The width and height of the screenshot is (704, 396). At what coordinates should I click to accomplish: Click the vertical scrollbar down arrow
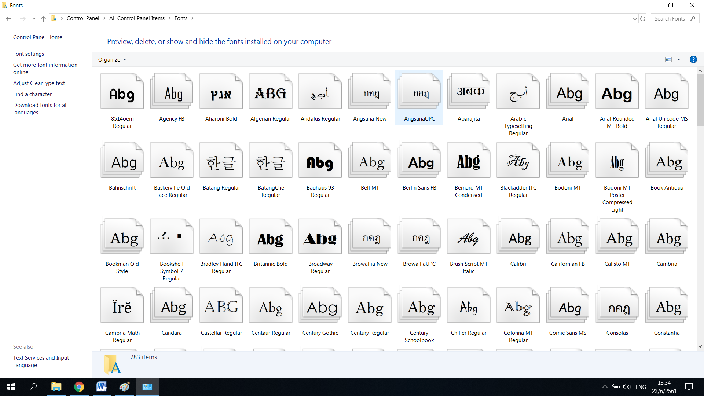(x=700, y=346)
